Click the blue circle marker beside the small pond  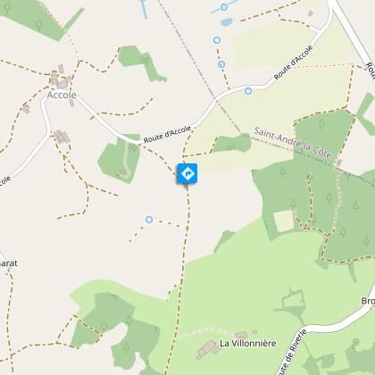[x=224, y=7]
